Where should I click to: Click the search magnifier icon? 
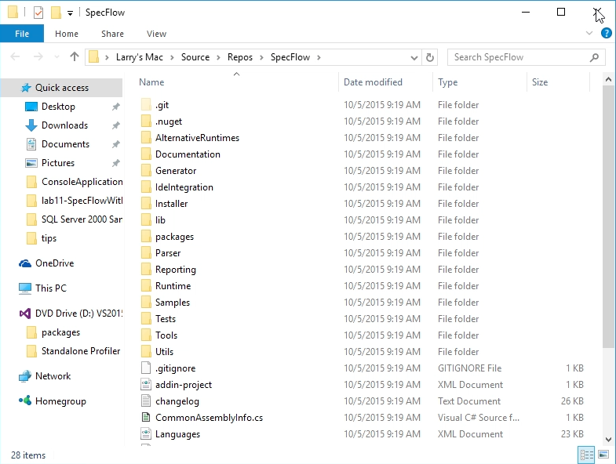(594, 57)
